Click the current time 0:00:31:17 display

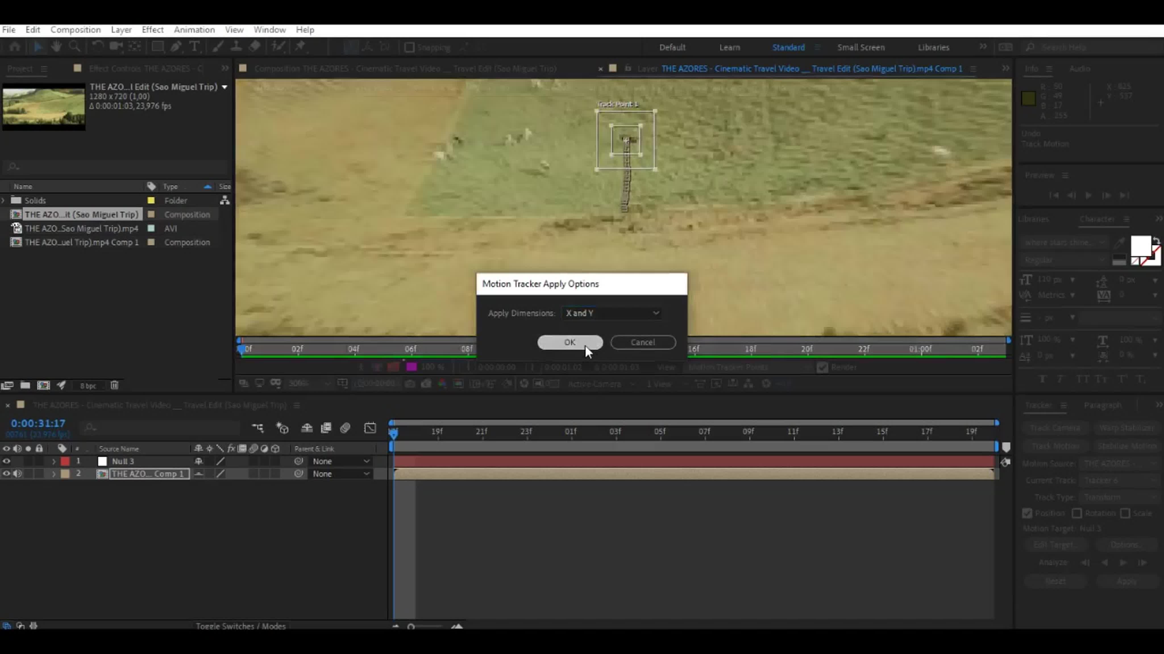click(x=38, y=423)
